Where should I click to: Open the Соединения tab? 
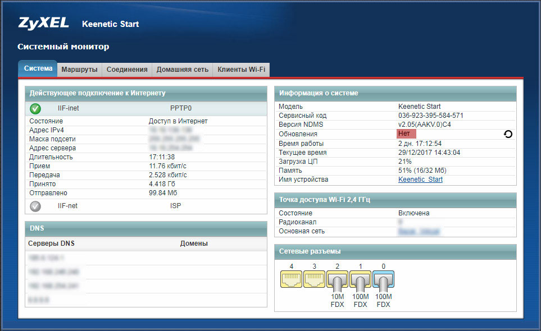127,70
